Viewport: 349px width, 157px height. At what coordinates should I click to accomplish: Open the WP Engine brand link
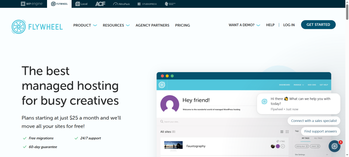coord(32,4)
